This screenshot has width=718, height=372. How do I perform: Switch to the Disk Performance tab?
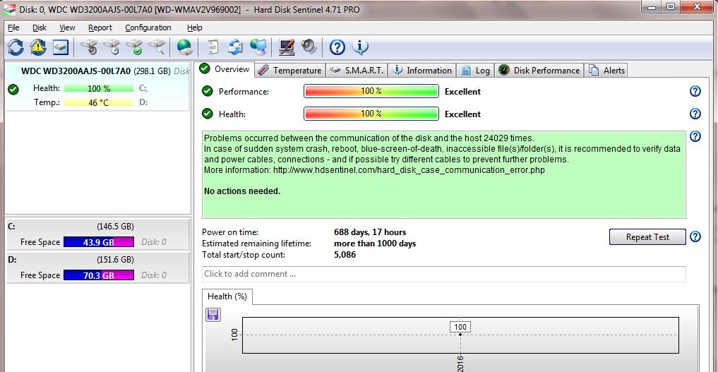[x=539, y=71]
